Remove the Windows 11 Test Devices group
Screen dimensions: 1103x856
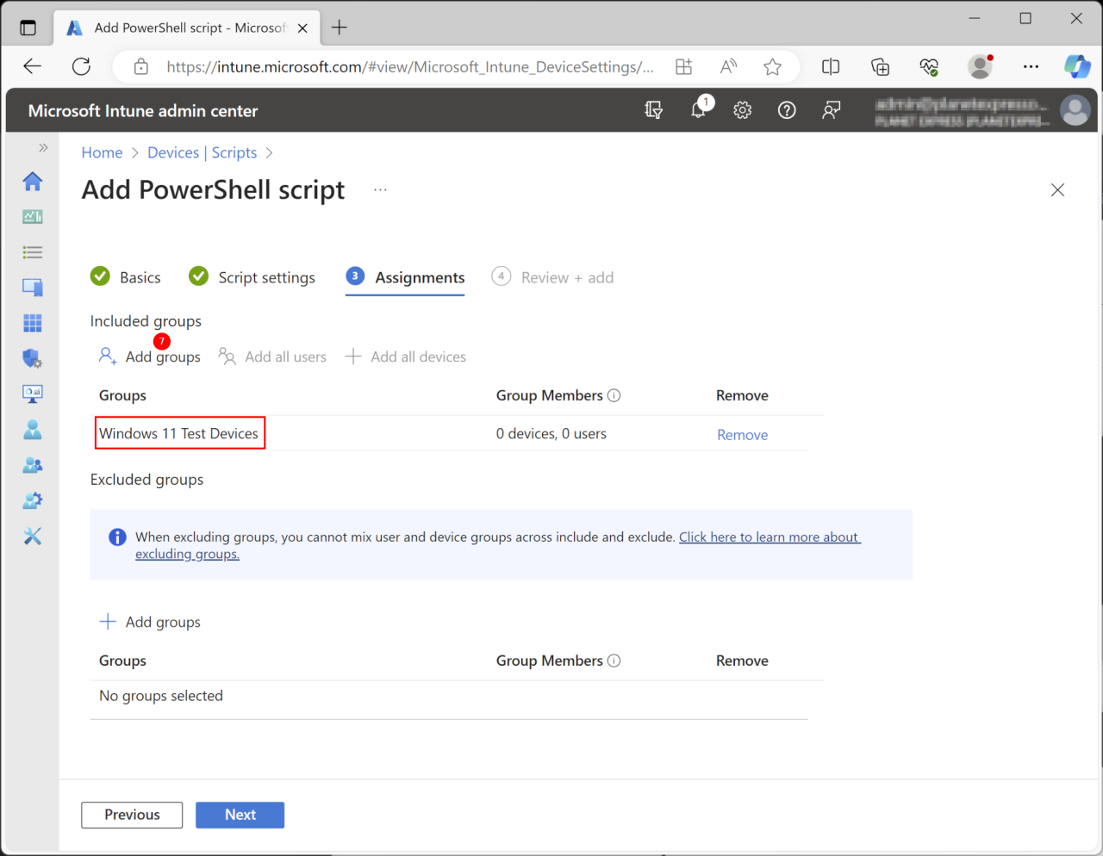pos(742,435)
